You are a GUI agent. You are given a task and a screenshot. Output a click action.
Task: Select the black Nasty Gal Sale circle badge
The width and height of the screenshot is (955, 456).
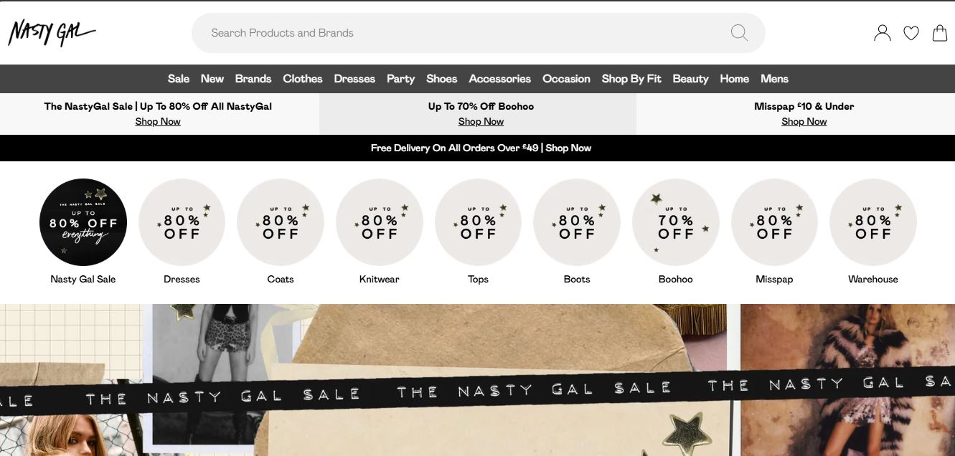pos(83,222)
